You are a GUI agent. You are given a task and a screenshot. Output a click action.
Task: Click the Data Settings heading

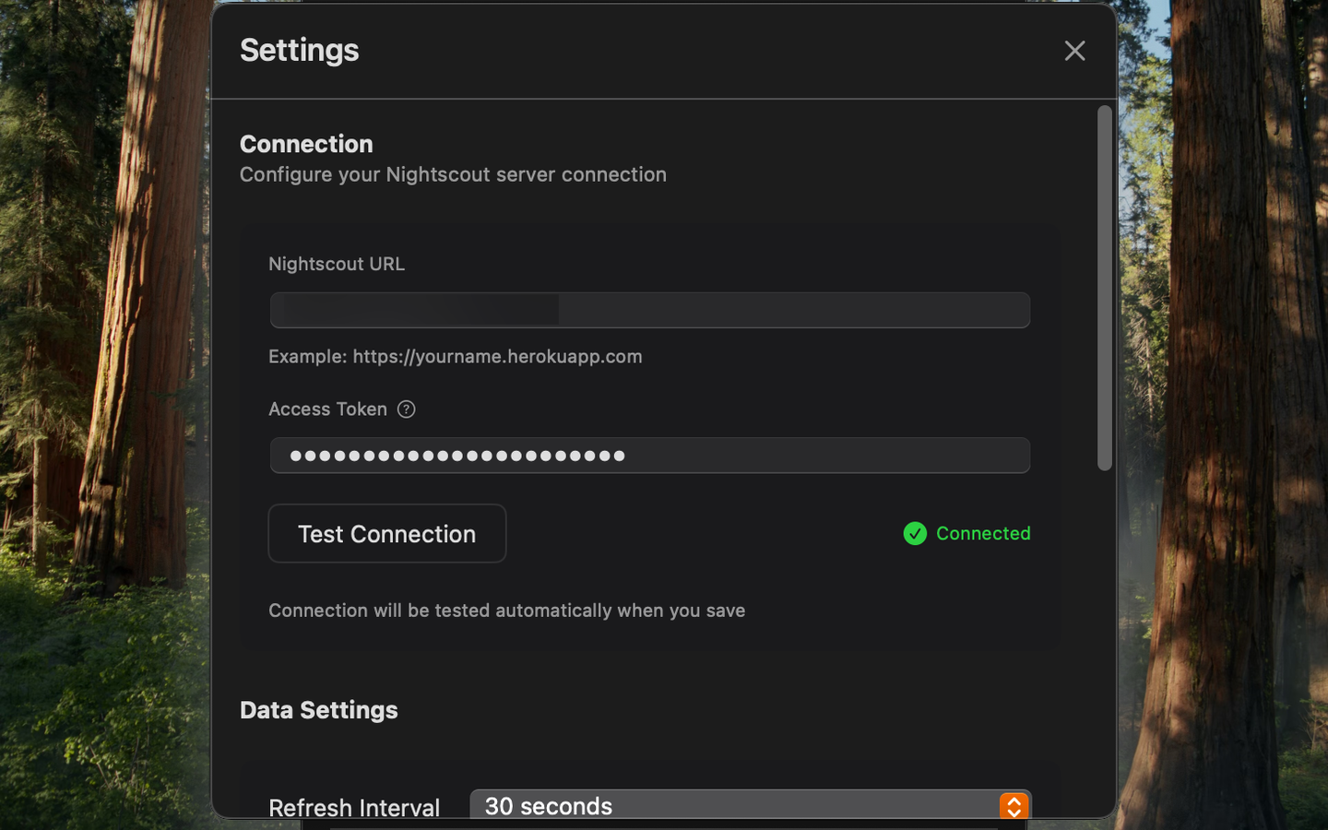(x=319, y=710)
